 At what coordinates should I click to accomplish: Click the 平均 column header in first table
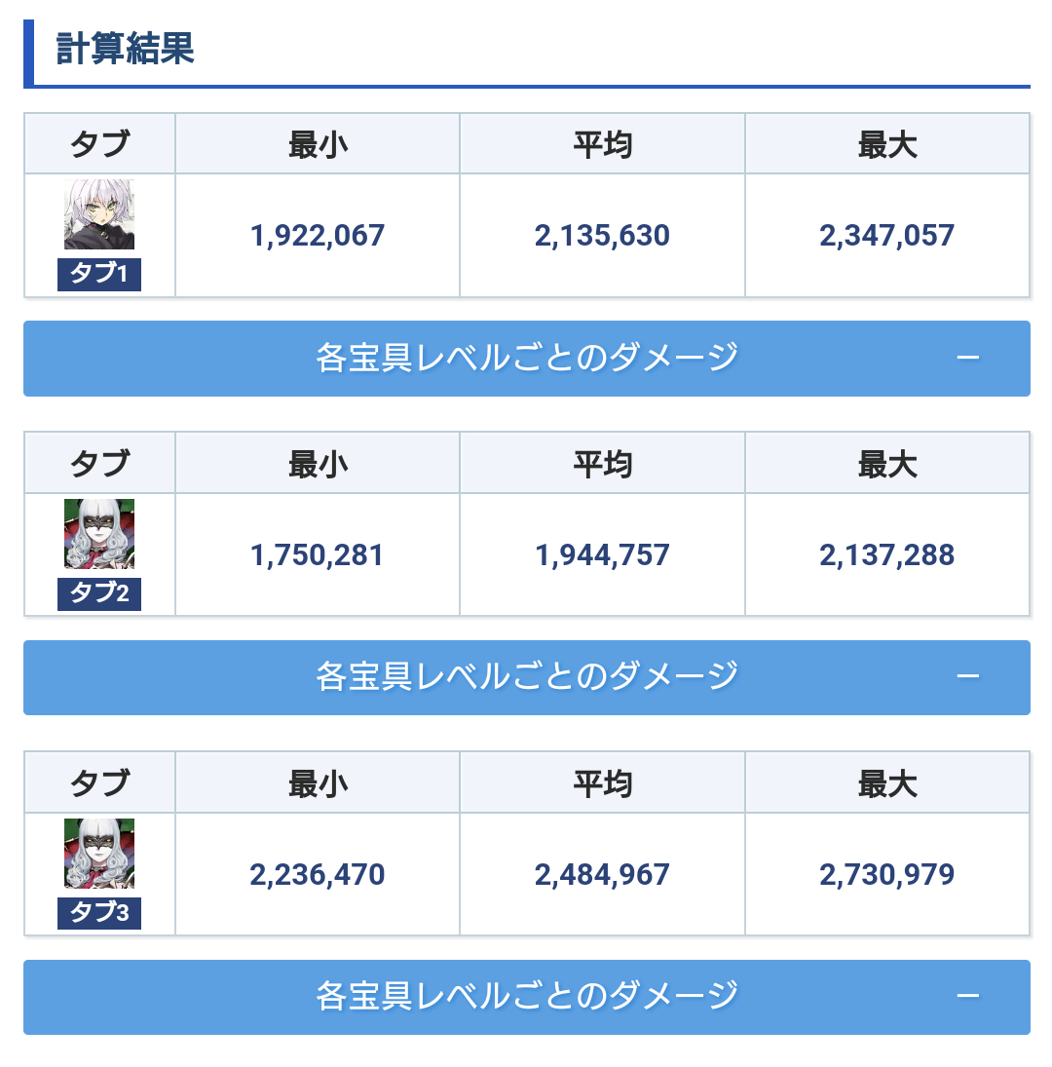tap(602, 144)
